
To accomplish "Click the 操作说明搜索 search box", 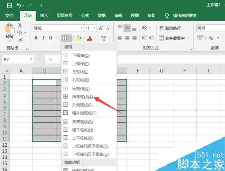I will click(185, 15).
